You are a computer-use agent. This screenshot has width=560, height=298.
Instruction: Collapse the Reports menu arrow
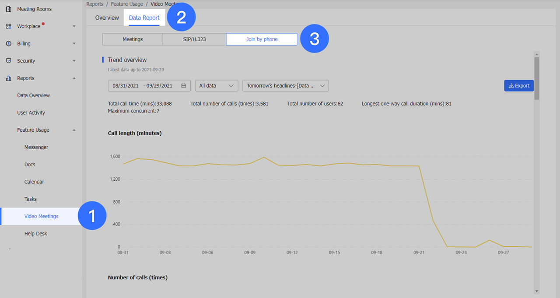tap(74, 78)
